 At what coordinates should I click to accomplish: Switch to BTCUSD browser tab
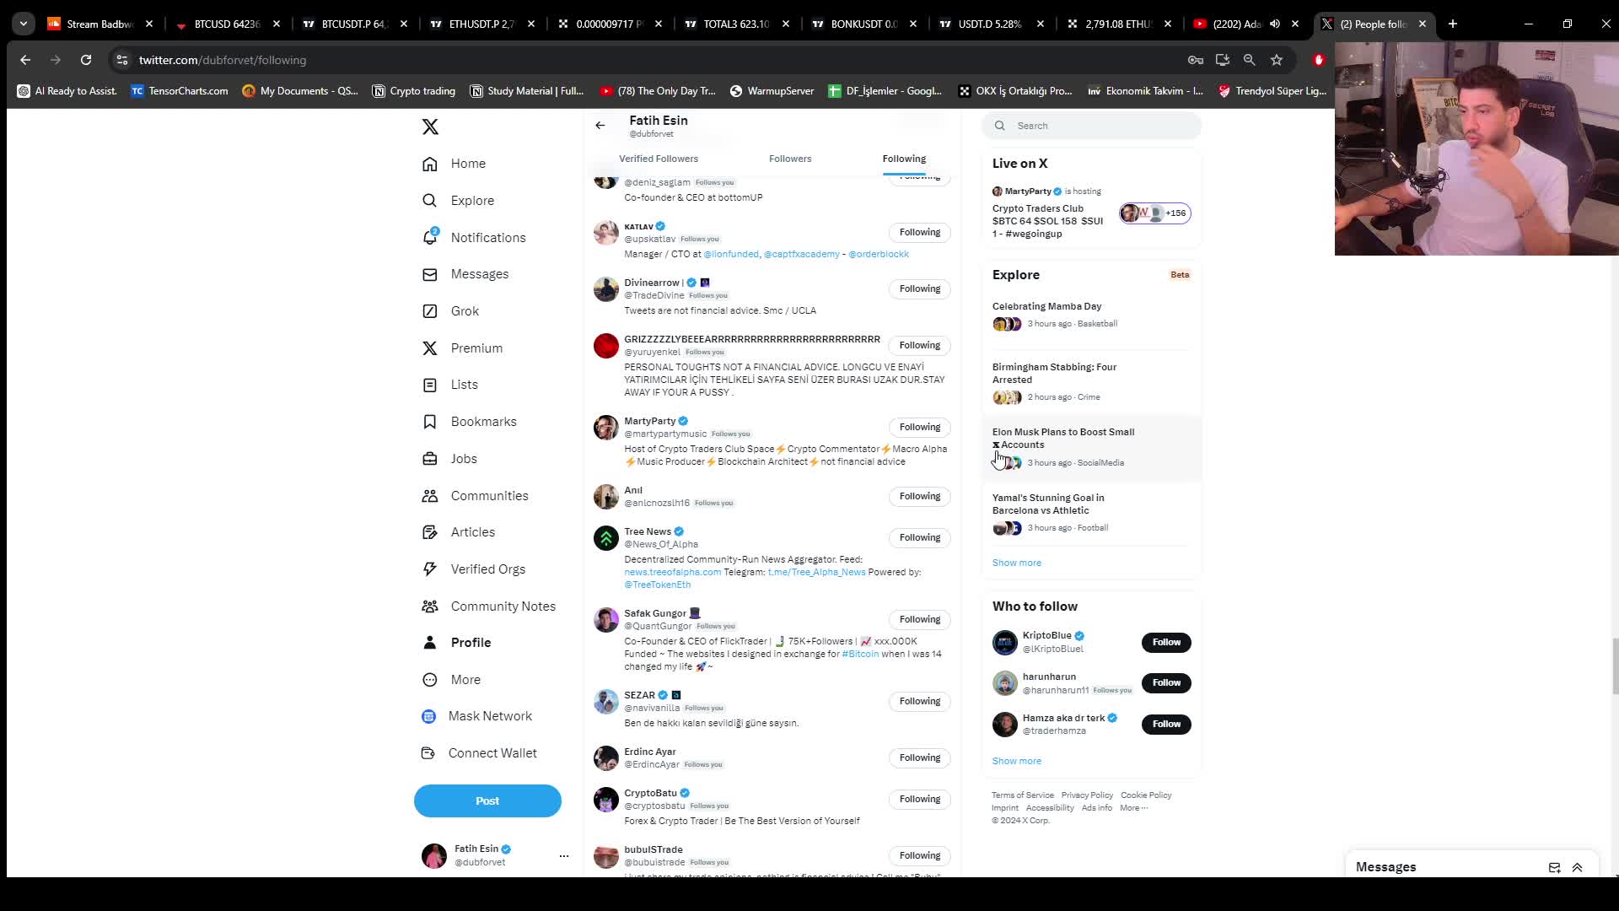tap(226, 24)
